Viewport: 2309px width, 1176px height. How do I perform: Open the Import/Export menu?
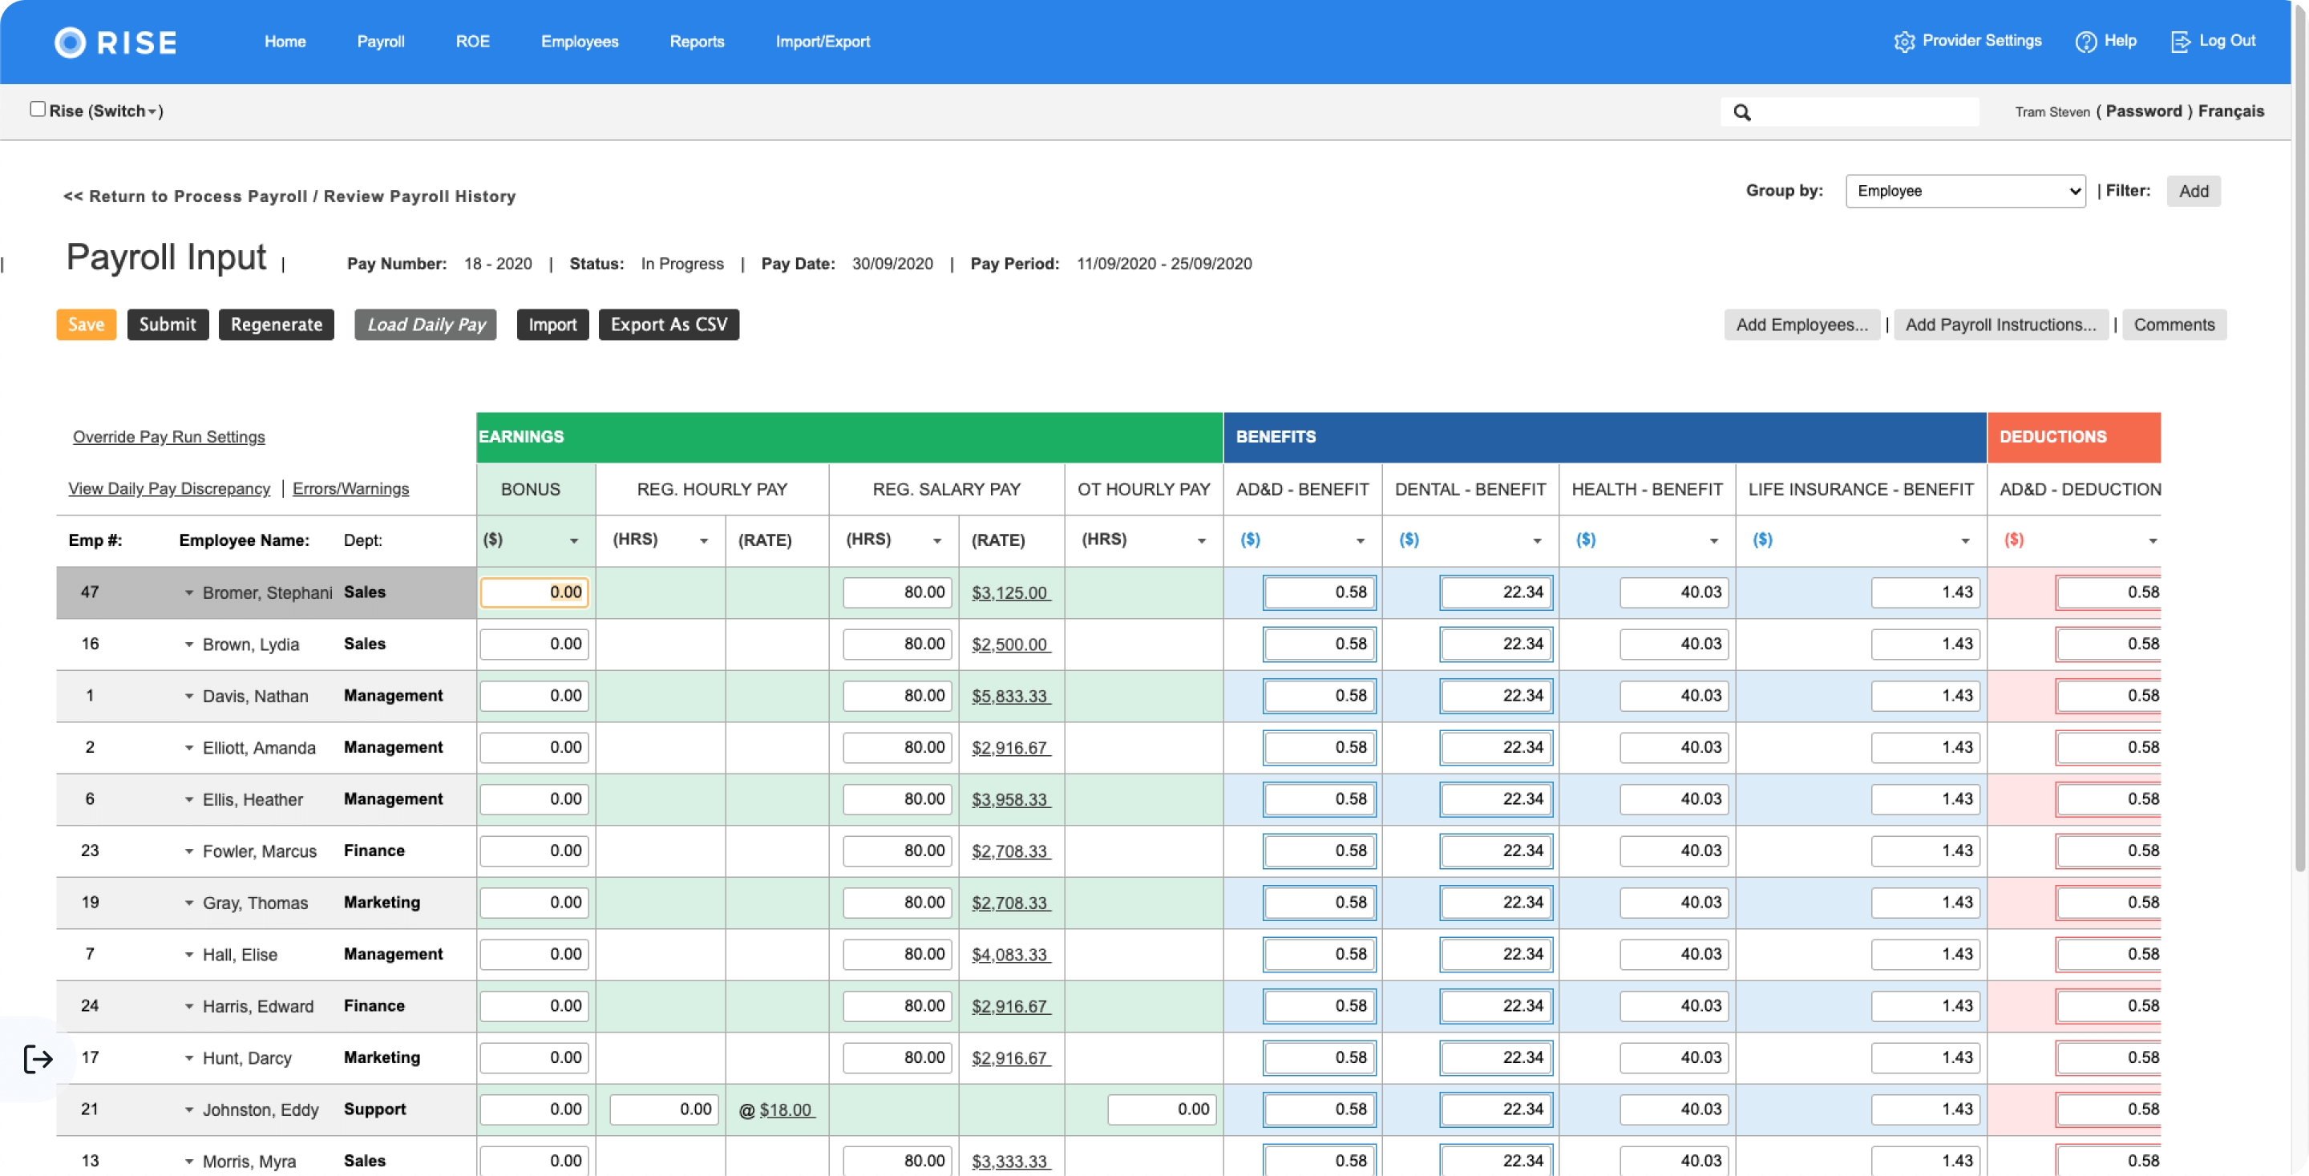[x=822, y=42]
